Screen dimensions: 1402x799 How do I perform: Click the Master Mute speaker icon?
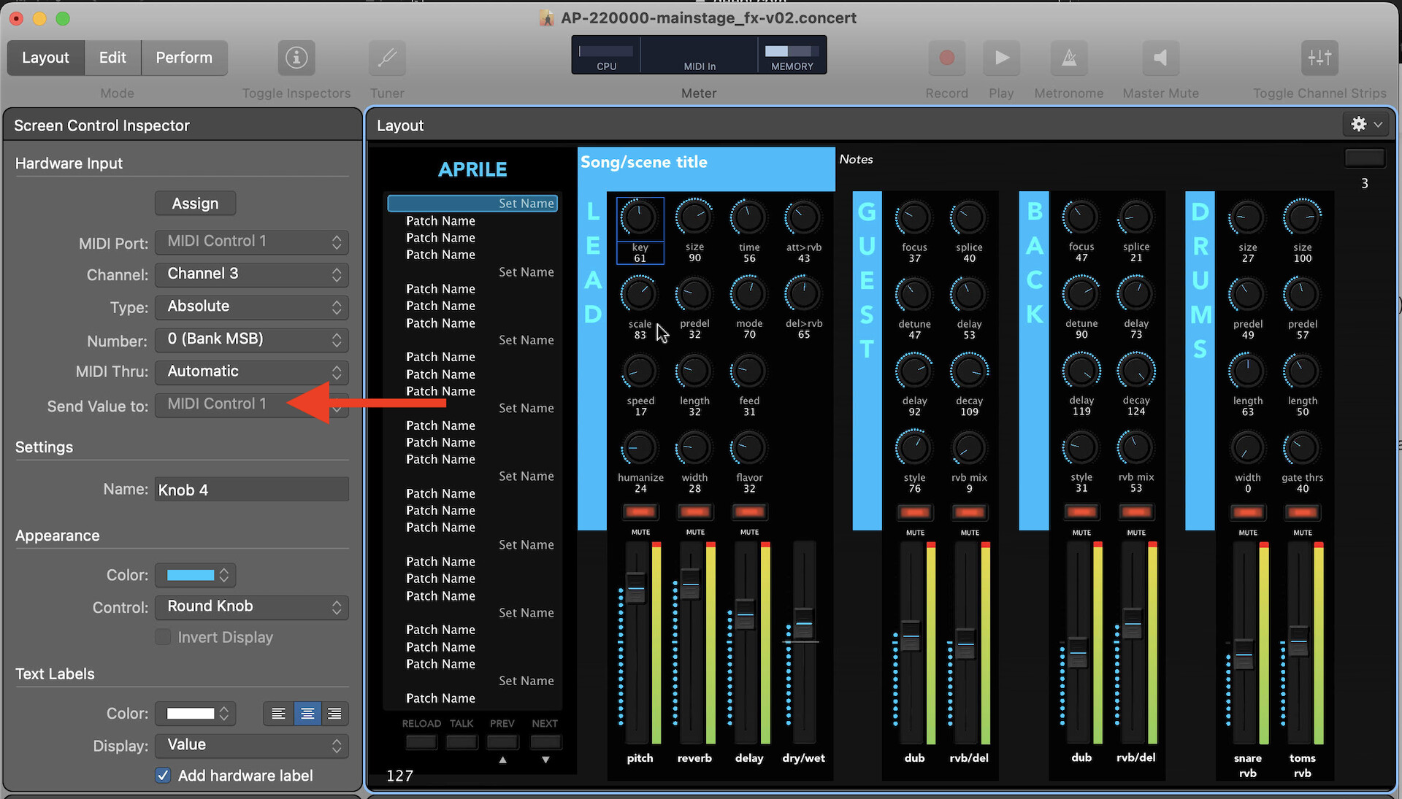(1160, 58)
